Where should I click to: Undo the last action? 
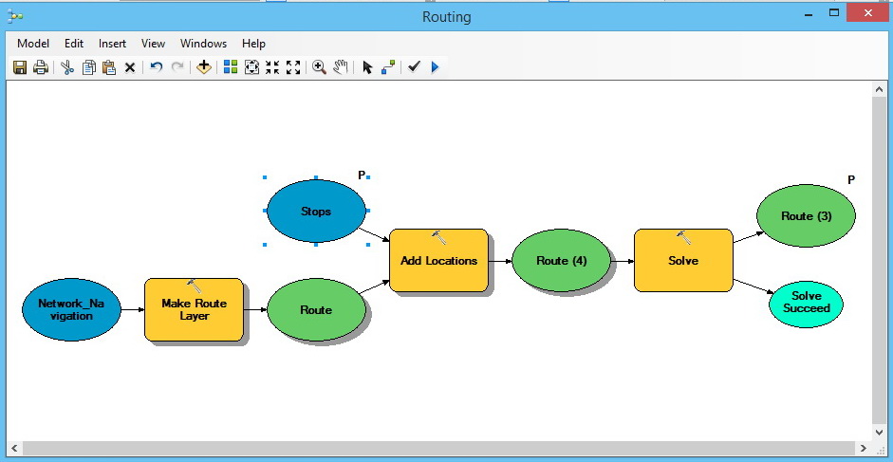(156, 67)
